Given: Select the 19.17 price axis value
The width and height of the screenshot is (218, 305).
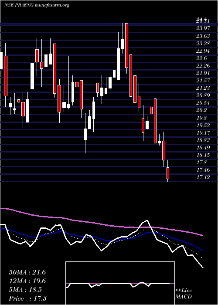Looking at the screenshot, I should pos(203,133).
